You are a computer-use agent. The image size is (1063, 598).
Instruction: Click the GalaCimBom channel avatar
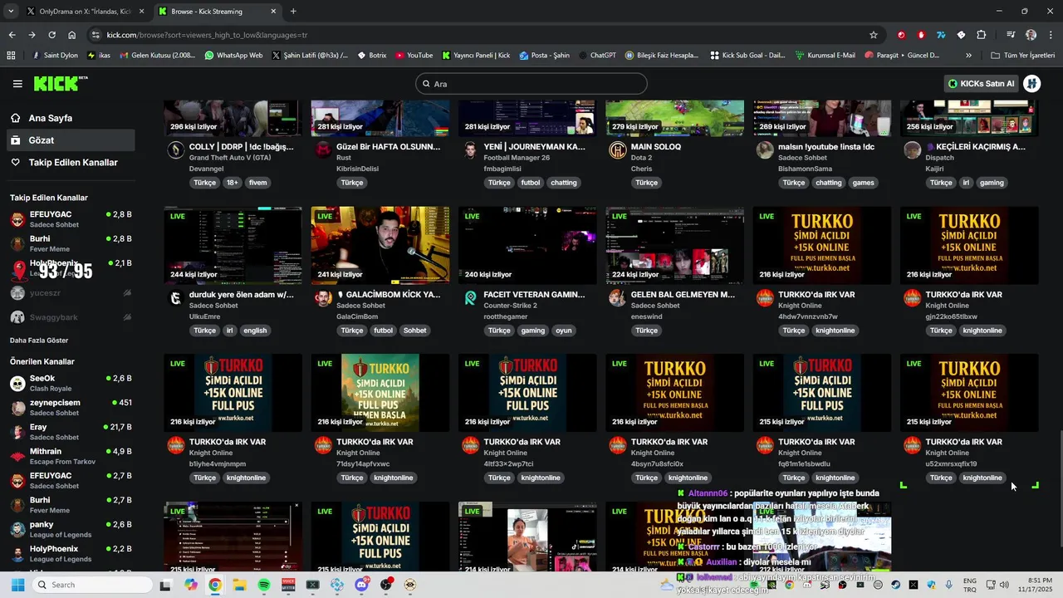point(323,297)
